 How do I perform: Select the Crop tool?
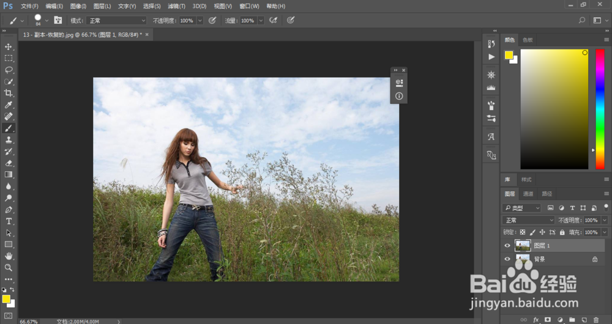pyautogui.click(x=8, y=93)
